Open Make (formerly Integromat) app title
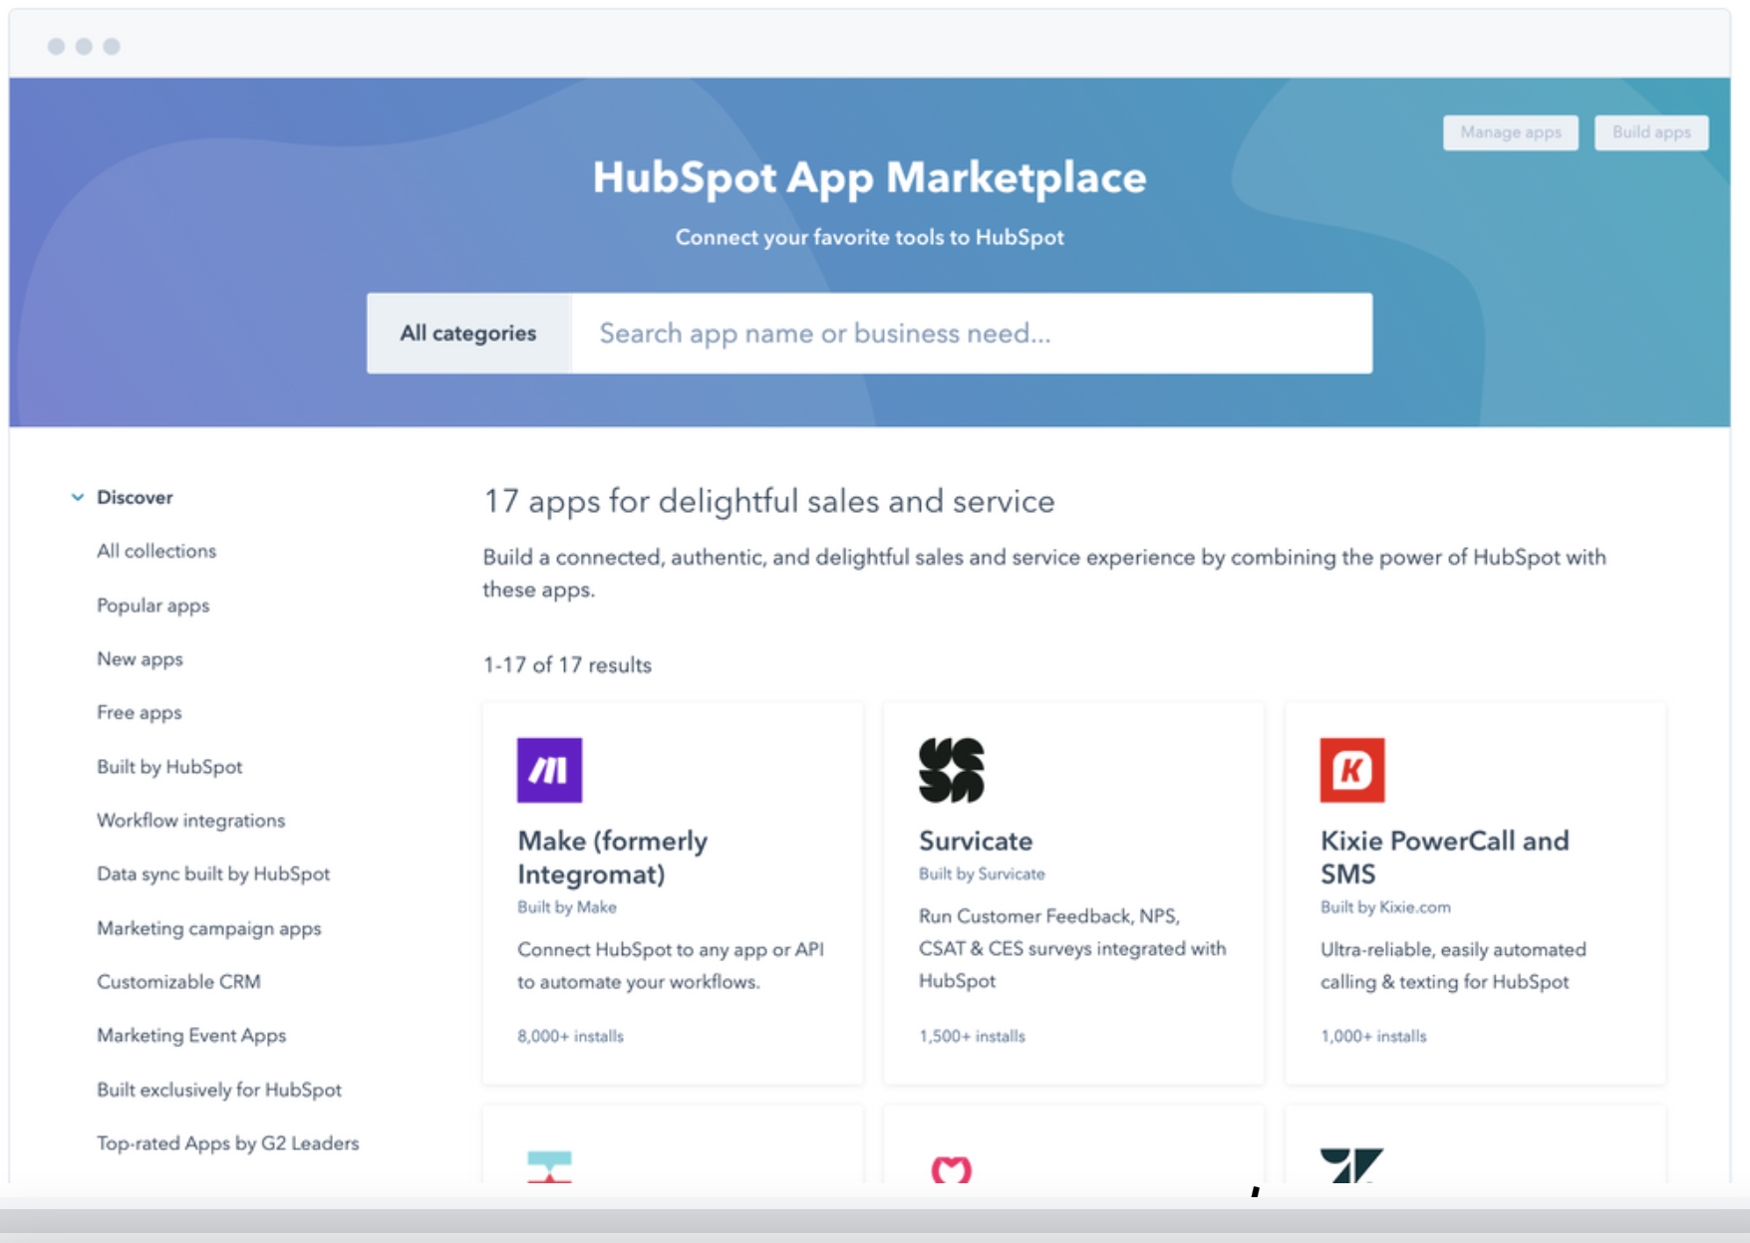 [612, 858]
